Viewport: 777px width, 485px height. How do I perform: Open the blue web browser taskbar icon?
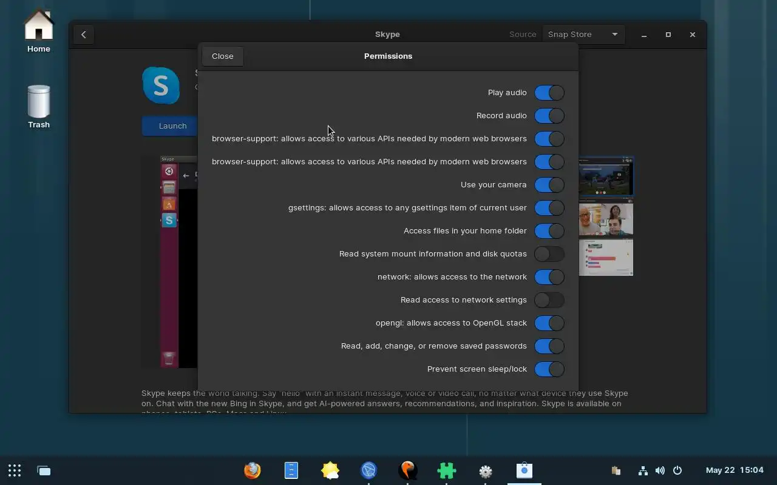369,470
